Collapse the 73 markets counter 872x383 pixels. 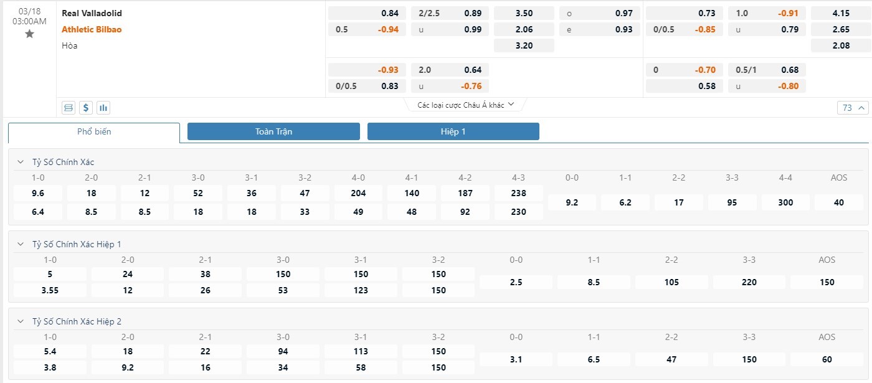(x=853, y=108)
